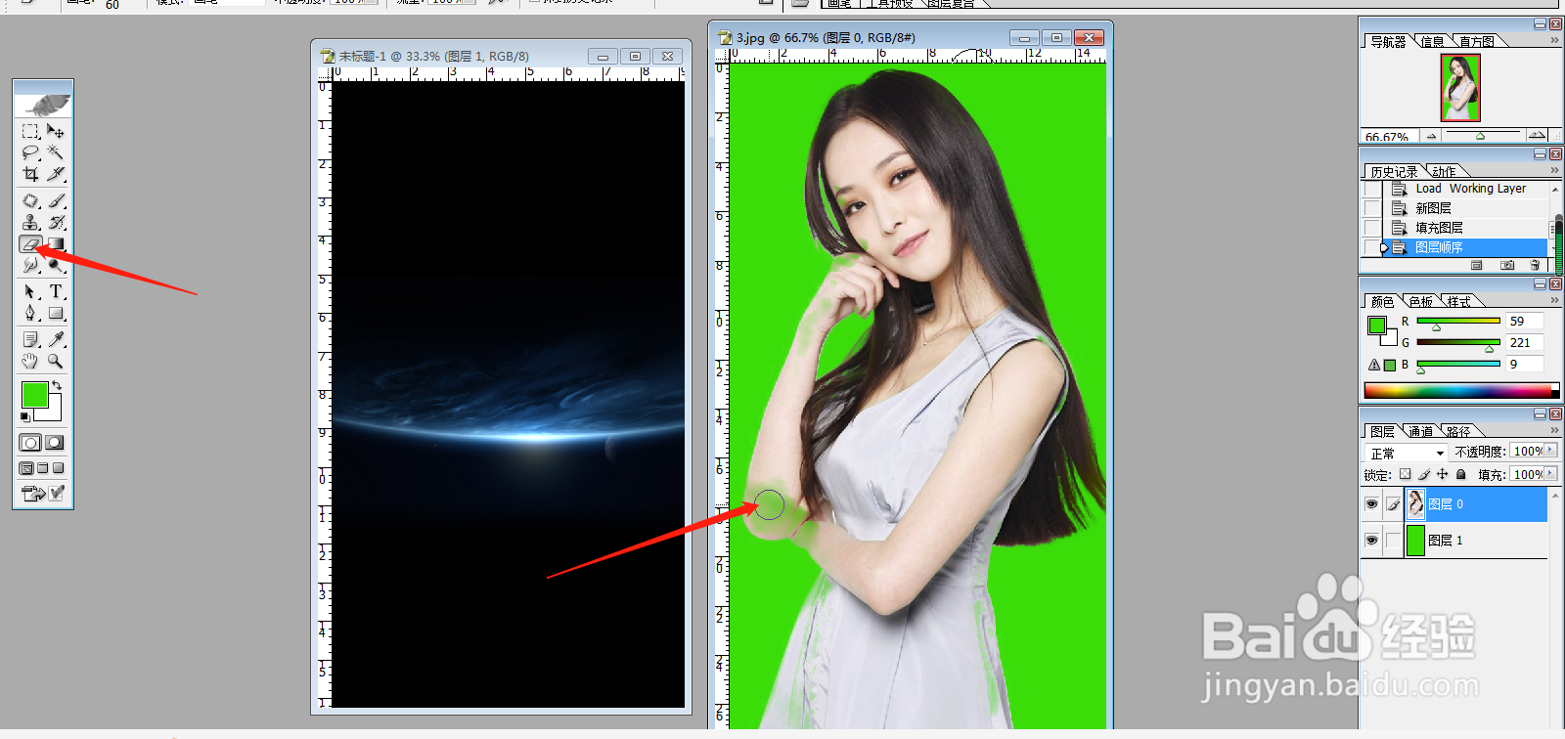Select the History Brush tool
Viewport: 1565px width, 739px height.
[x=56, y=222]
